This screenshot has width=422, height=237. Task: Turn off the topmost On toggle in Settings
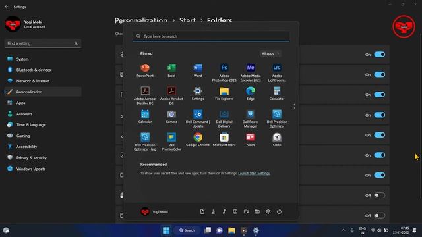pos(380,55)
